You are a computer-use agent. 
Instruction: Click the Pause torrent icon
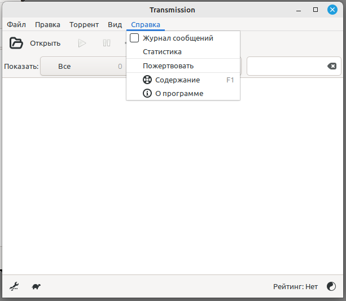tap(107, 43)
